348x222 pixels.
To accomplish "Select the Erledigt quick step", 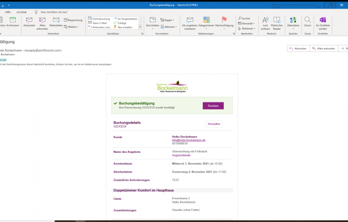I will (x=120, y=23).
